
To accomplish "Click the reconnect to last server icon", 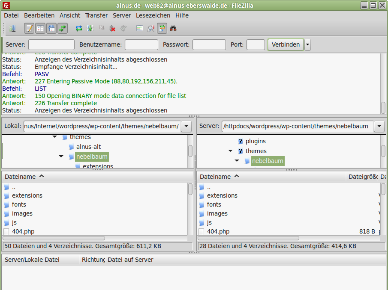I will pos(123,28).
